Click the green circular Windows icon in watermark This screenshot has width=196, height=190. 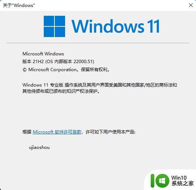162,181
